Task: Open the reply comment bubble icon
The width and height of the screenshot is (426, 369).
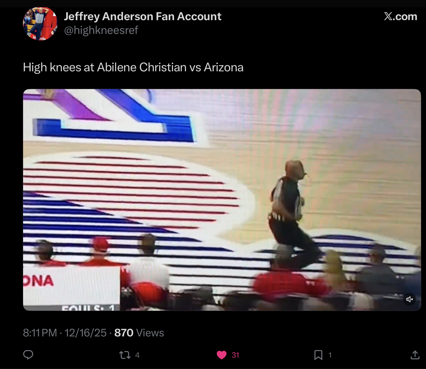Action: (x=28, y=355)
